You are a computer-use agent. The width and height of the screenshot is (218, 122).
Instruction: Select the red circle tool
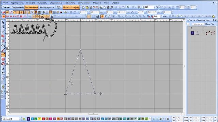click(3, 60)
